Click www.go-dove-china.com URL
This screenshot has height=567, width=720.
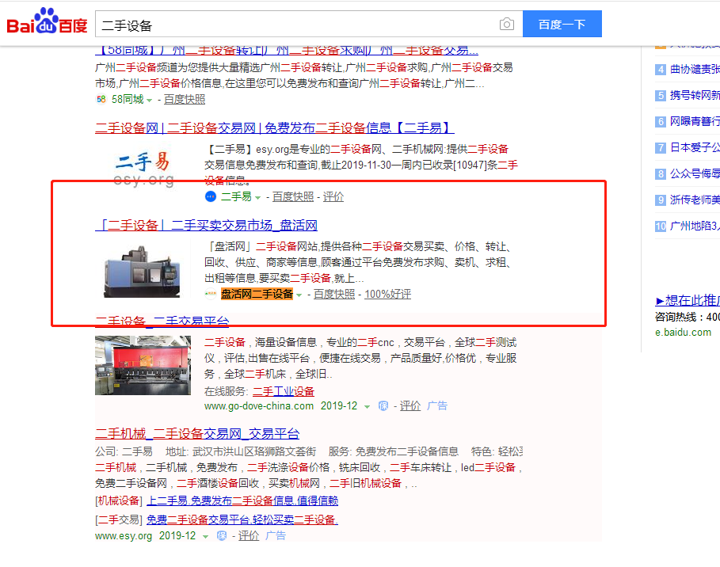tap(259, 406)
